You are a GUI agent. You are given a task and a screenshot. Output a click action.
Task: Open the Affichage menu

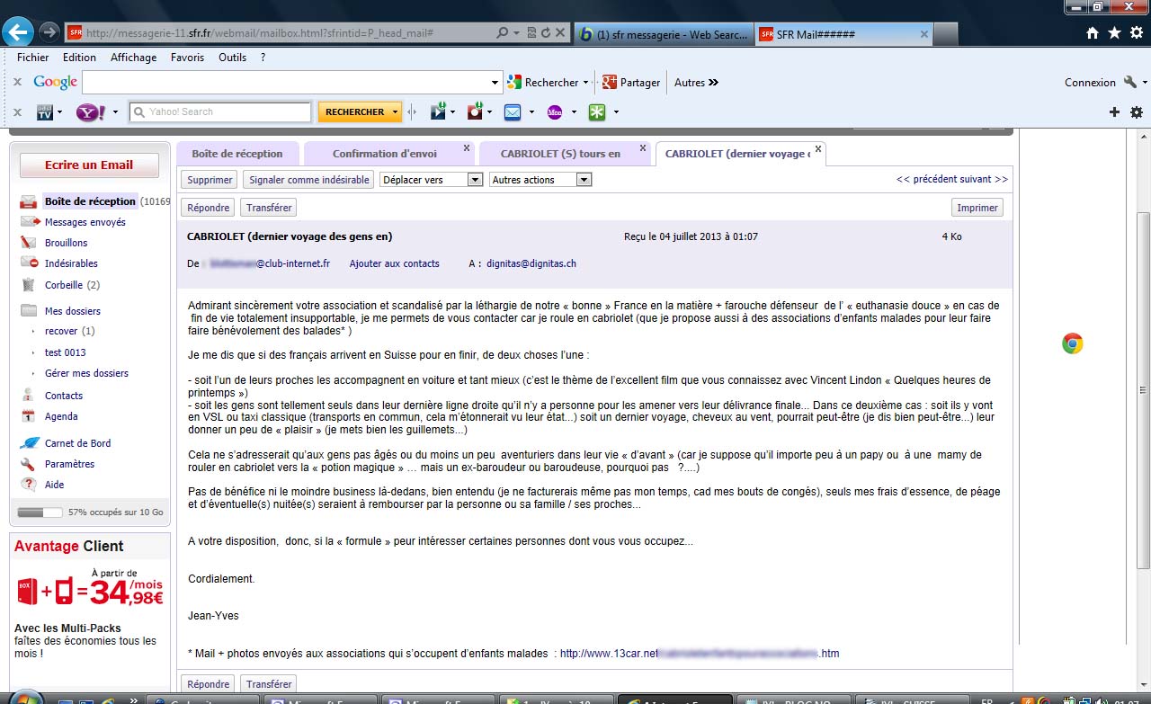133,58
